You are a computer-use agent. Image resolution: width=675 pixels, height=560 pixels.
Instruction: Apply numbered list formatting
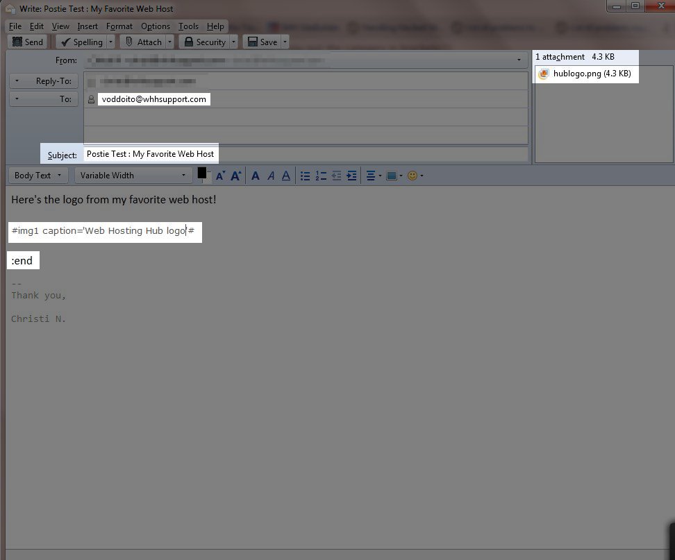point(321,176)
